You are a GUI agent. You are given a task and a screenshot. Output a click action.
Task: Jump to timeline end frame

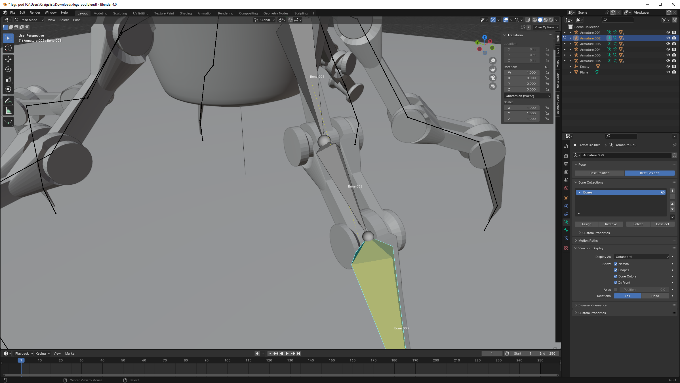click(x=298, y=353)
